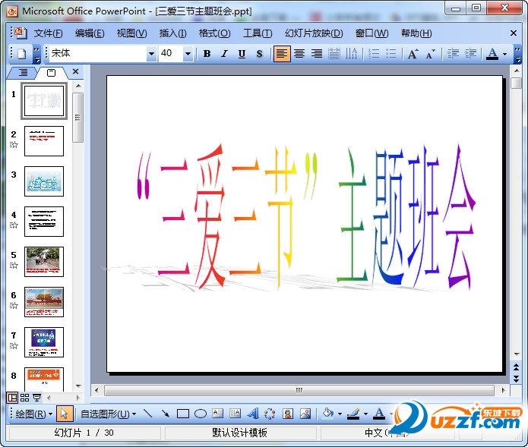The image size is (528, 447).
Task: Insert Picture from file icon
Action: (305, 414)
